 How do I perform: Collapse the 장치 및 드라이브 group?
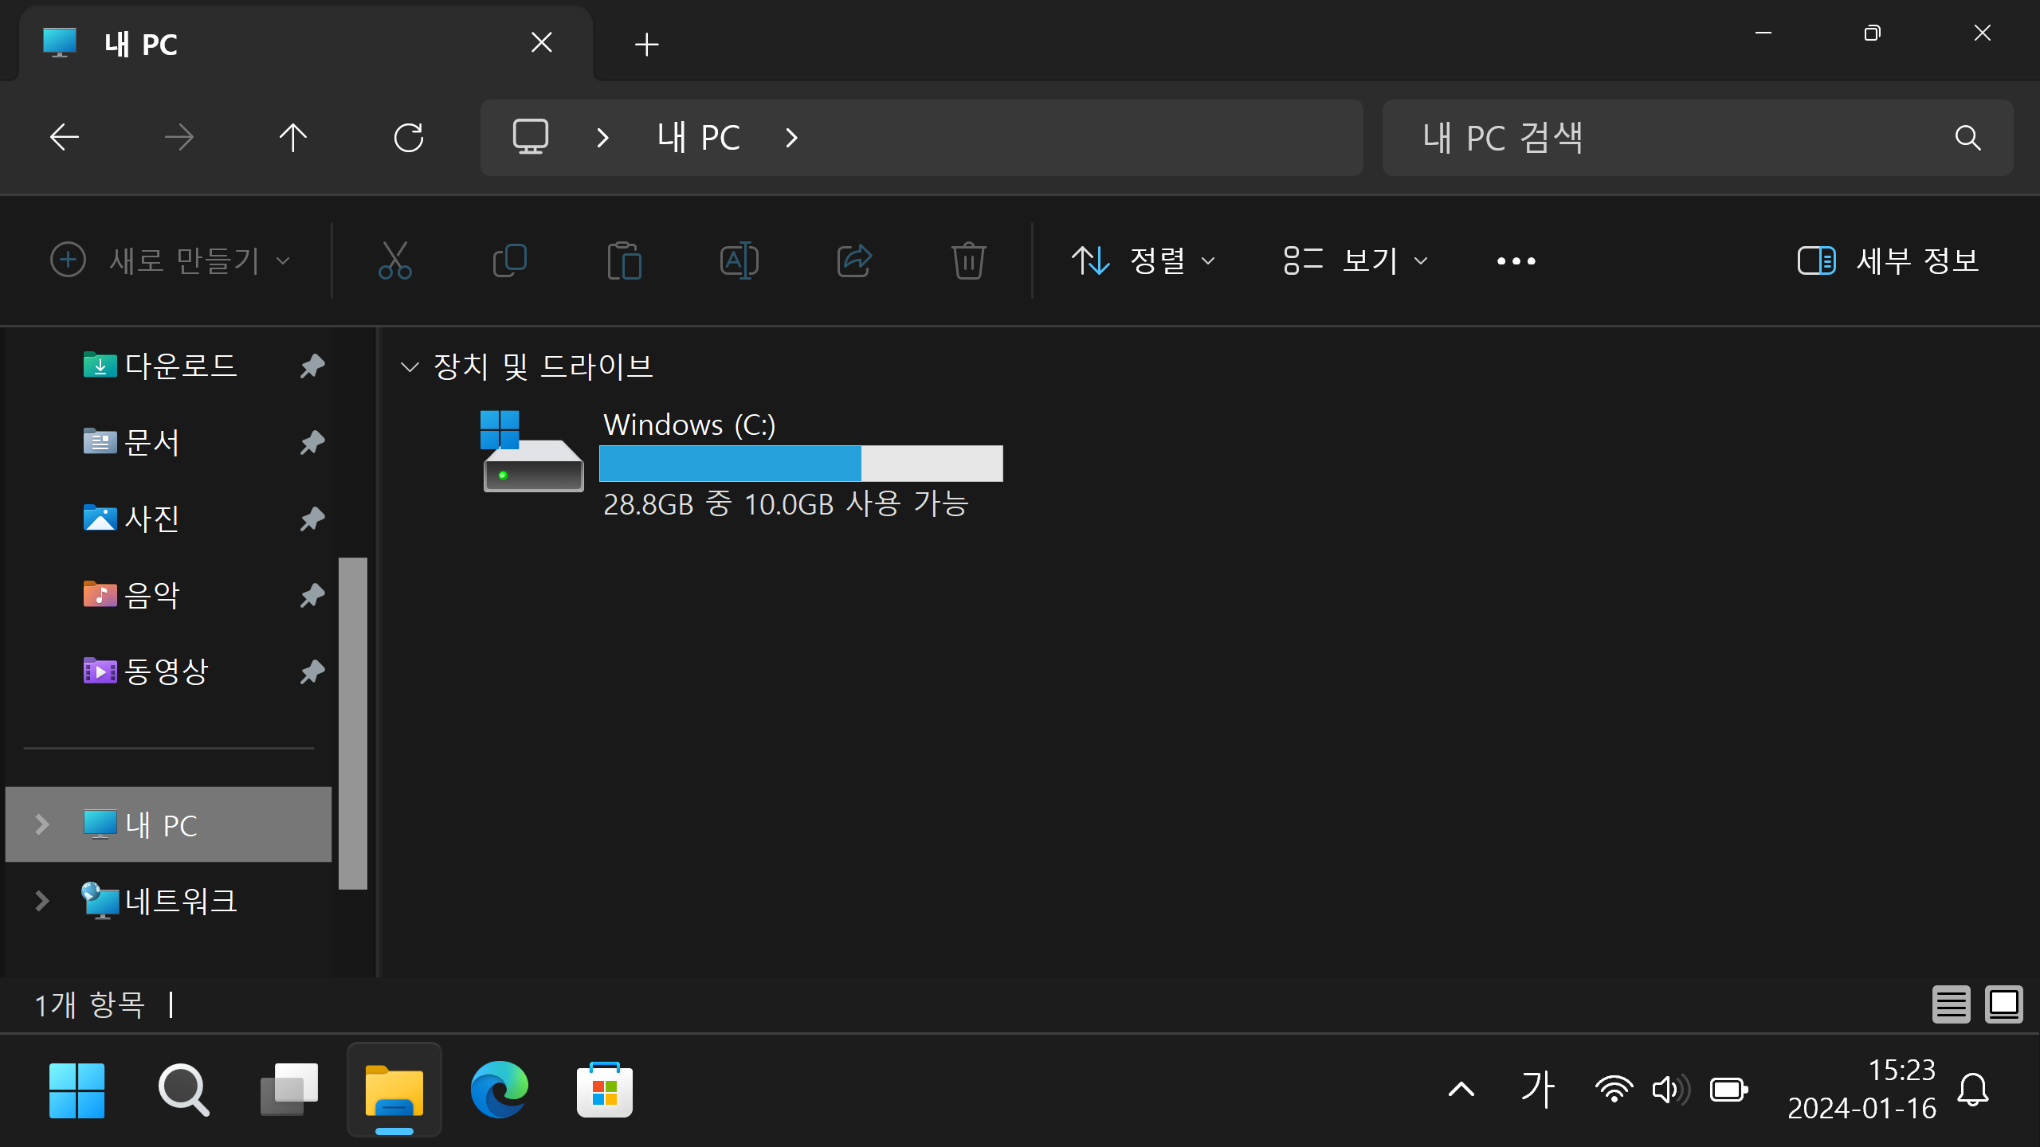pos(410,366)
